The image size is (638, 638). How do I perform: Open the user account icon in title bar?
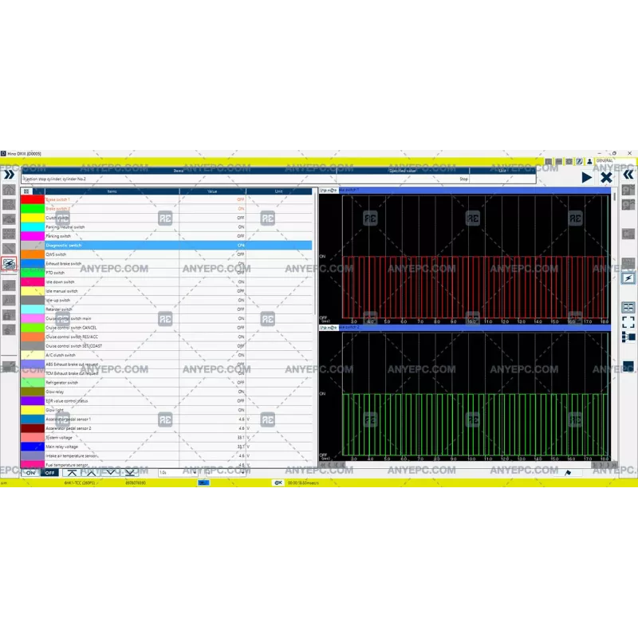tap(590, 162)
